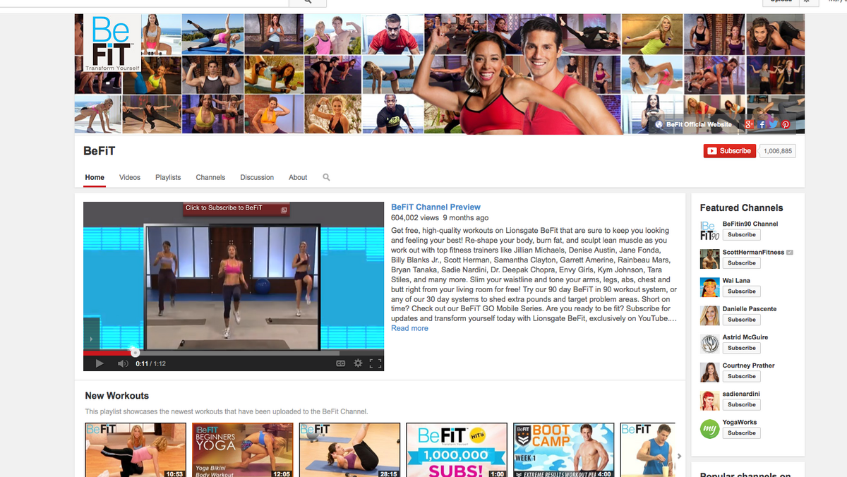The image size is (847, 477).
Task: Mute the video with speaker icon
Action: pos(122,363)
